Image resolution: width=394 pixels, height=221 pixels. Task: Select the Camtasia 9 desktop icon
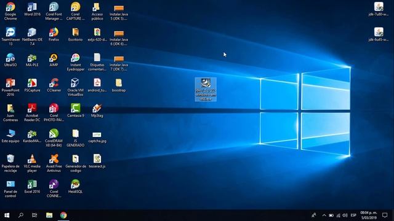pyautogui.click(x=75, y=110)
